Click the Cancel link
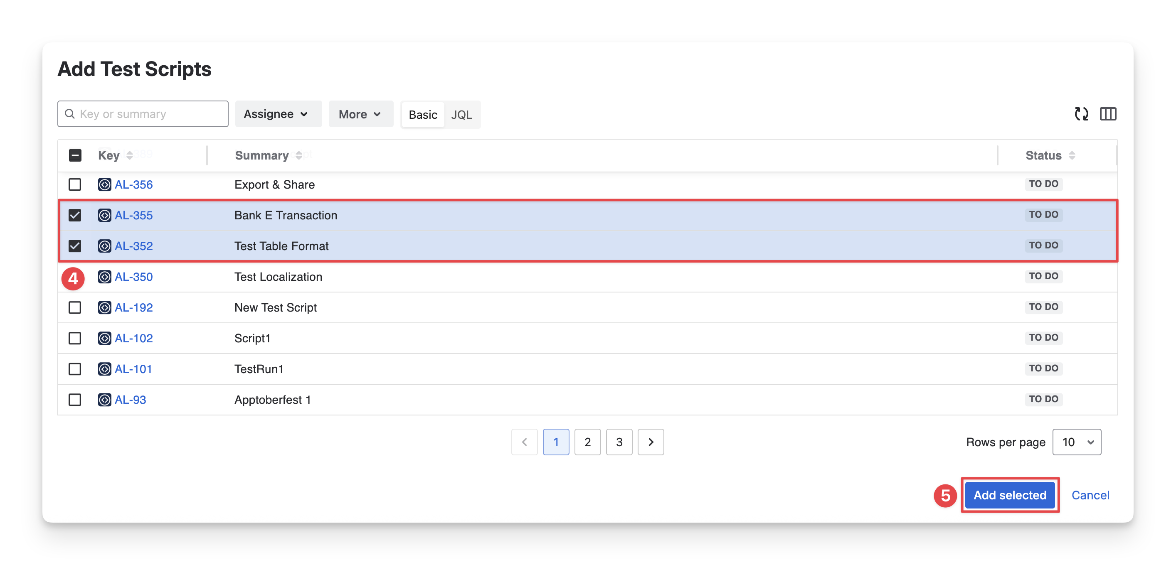1176x565 pixels. (x=1090, y=495)
